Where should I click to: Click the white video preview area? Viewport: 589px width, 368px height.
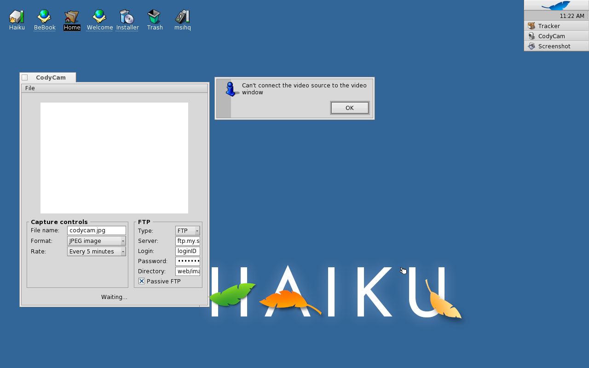pos(114,158)
